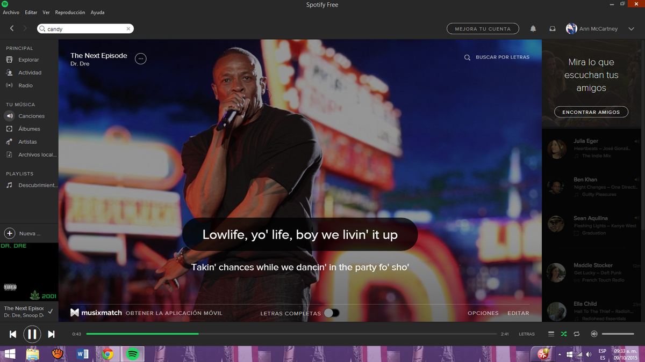Click the Letras button in player bar

pos(527,334)
